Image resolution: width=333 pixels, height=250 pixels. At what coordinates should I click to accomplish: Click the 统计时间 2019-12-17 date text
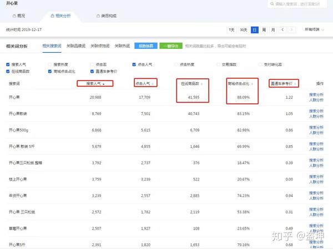point(23,29)
